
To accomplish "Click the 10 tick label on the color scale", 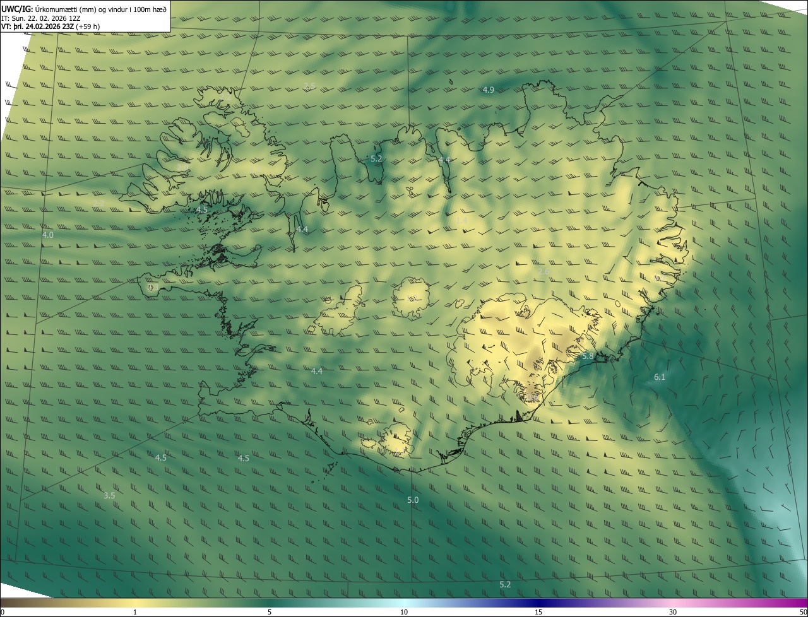I will click(x=404, y=612).
